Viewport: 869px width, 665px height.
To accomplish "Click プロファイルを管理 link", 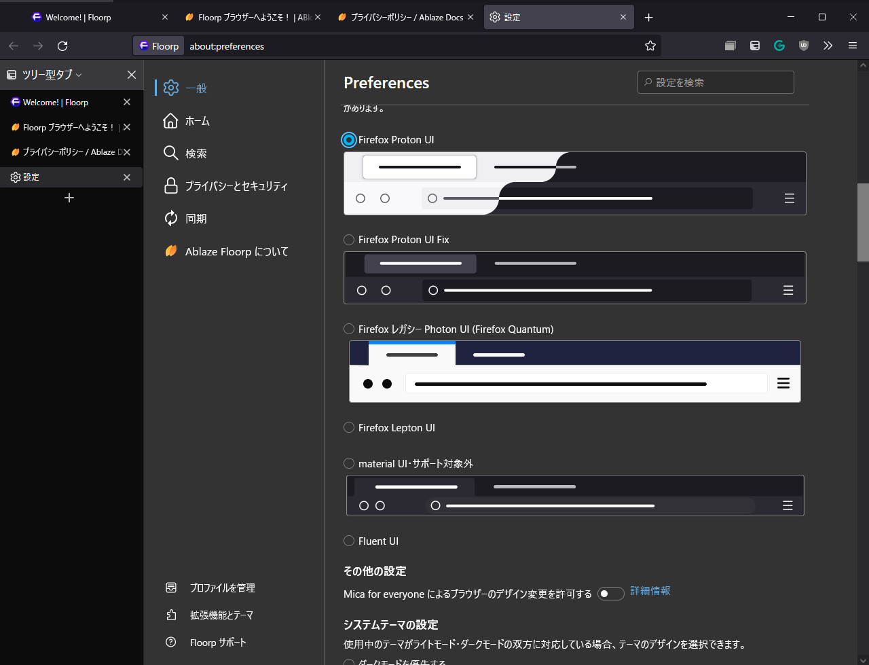I will pos(222,588).
